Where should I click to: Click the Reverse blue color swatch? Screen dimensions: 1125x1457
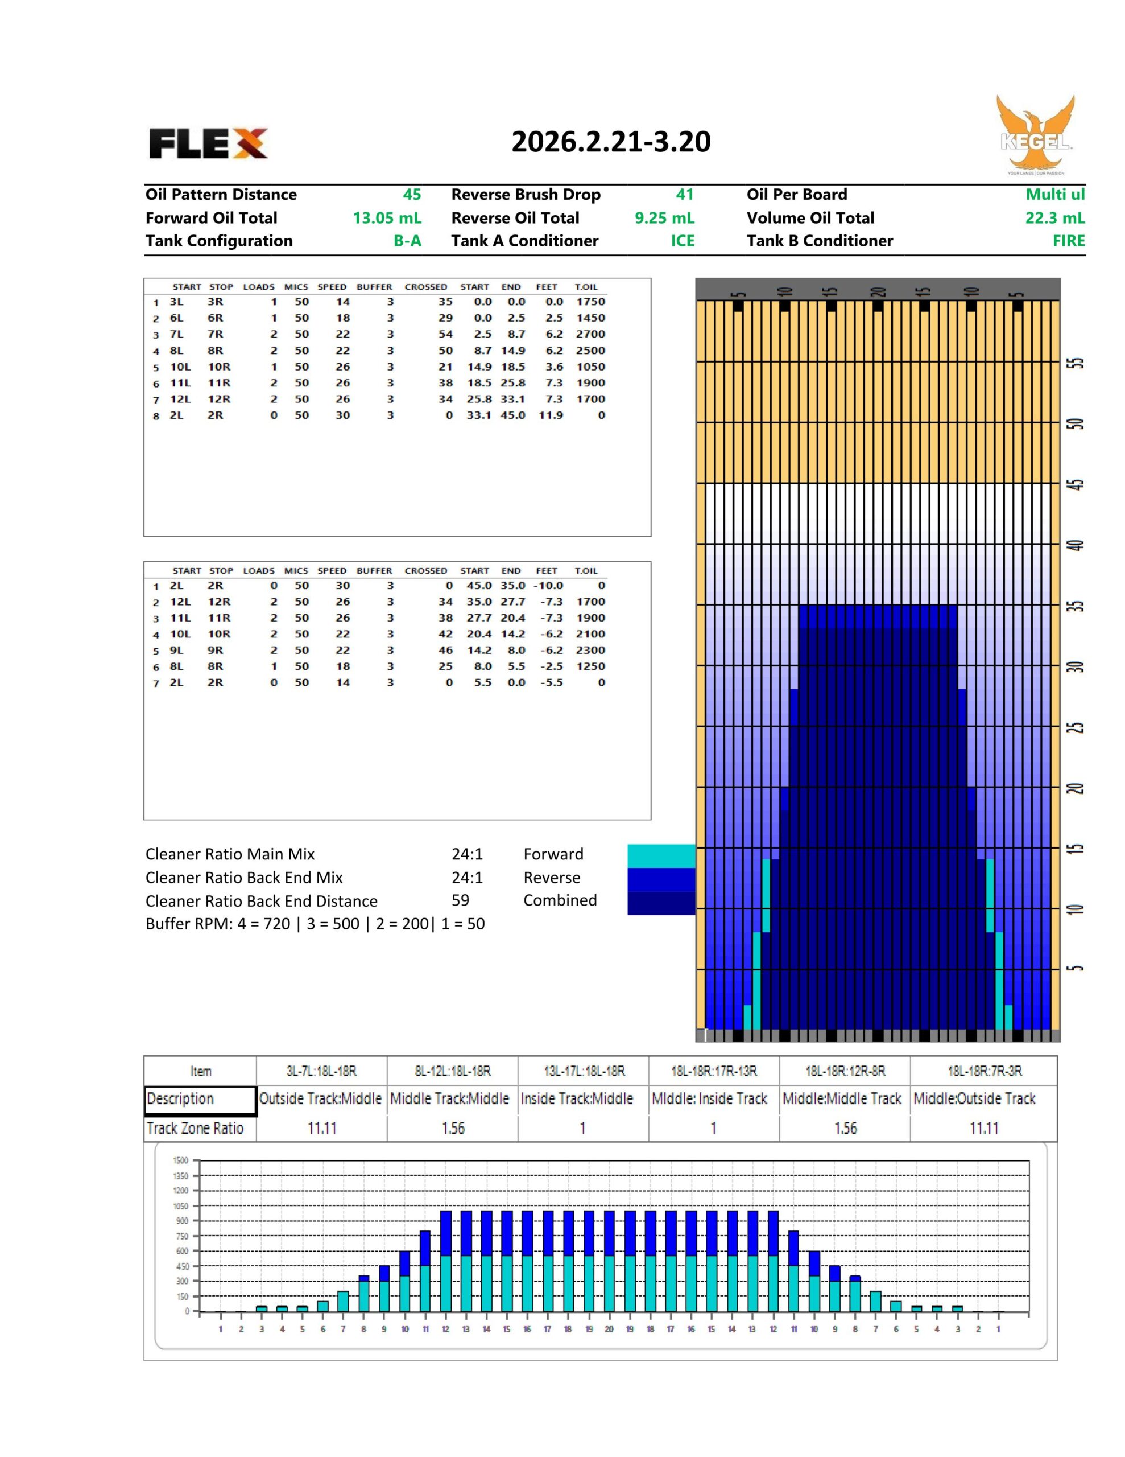661,879
